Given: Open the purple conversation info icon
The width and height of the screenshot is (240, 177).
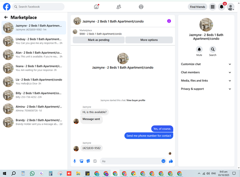Looking at the screenshot, I should [x=169, y=21].
